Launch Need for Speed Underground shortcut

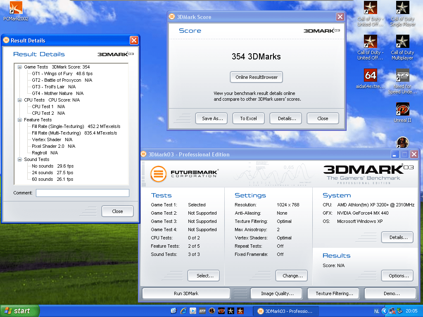tap(402, 81)
